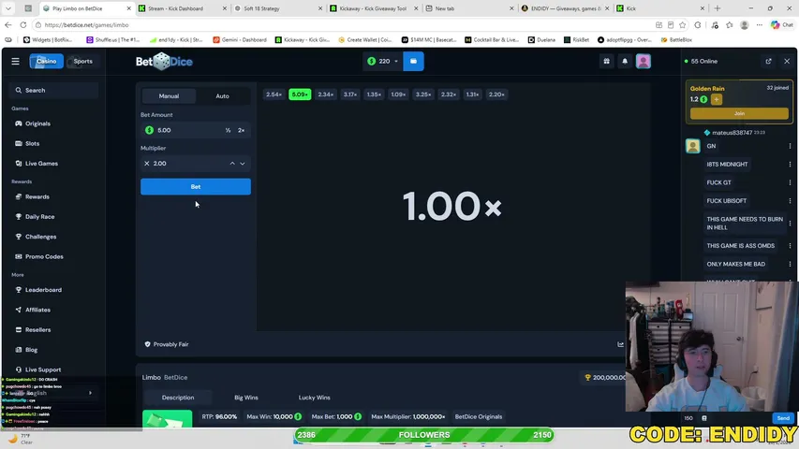
Task: Double the bet amount with 2×
Action: click(241, 130)
